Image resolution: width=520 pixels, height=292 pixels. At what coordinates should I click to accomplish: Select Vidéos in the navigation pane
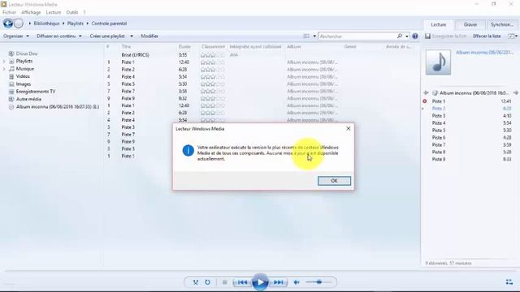[23, 76]
